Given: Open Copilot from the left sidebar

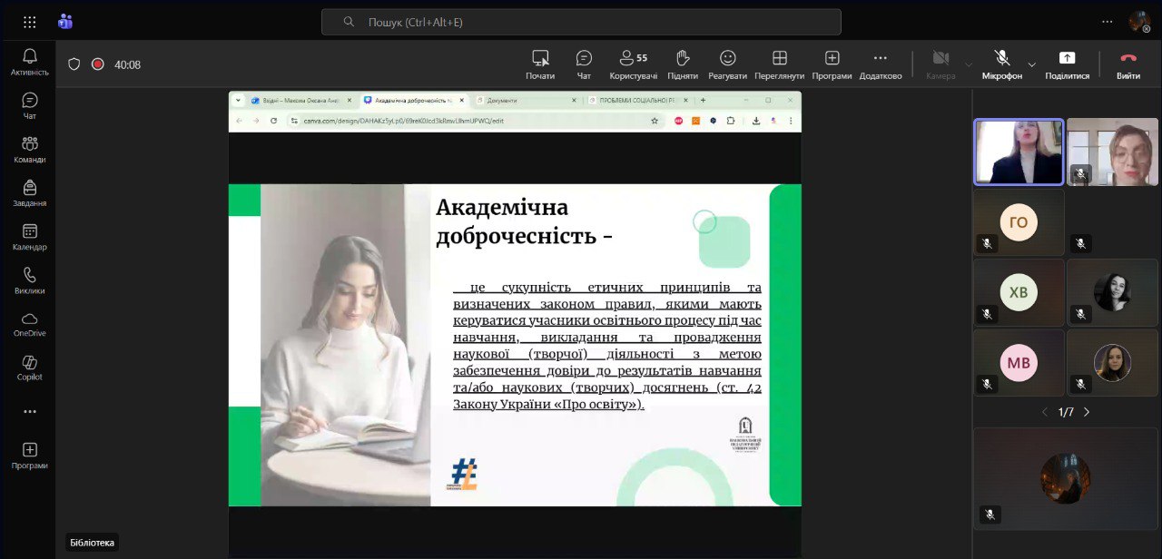Looking at the screenshot, I should (29, 368).
